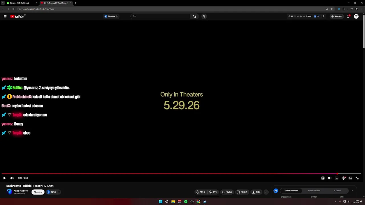Subscribe with the Abone ol button

click(x=38, y=192)
